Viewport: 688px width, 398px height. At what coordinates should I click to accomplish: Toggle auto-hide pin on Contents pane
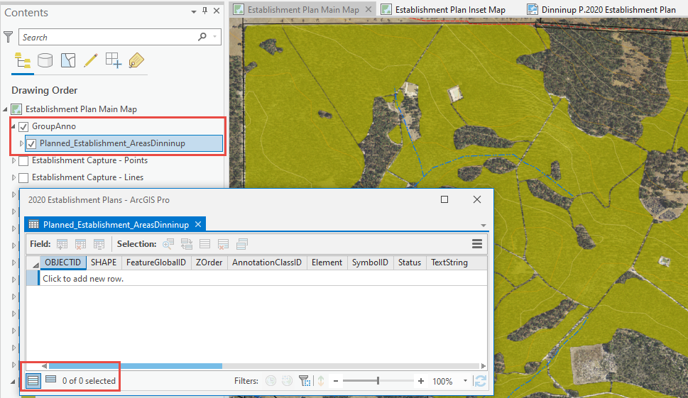pyautogui.click(x=205, y=11)
